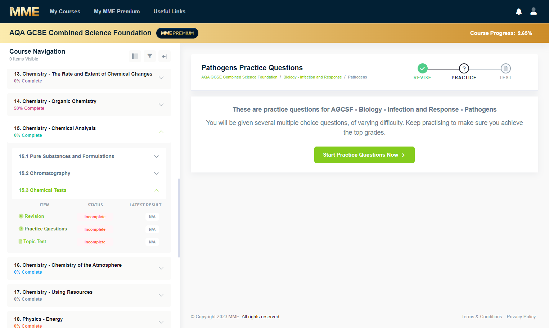Click the Practice step question mark circle
Image resolution: width=549 pixels, height=328 pixels.
point(464,68)
